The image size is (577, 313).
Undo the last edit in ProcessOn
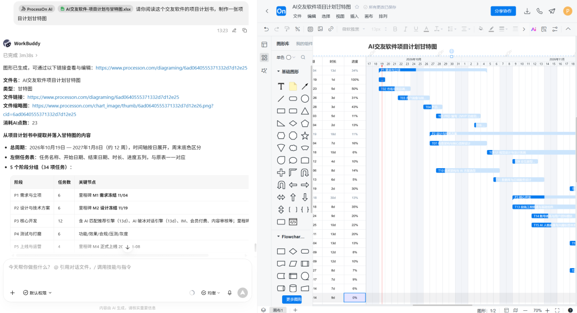pyautogui.click(x=267, y=29)
